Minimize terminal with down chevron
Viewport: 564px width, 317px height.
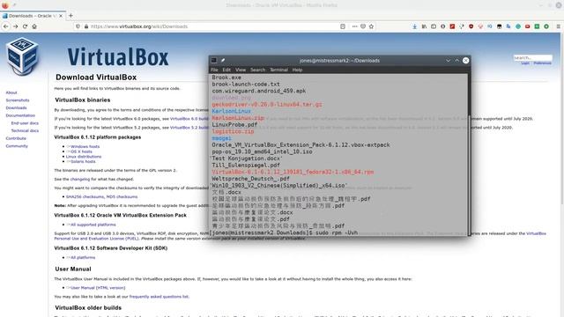tap(449, 61)
